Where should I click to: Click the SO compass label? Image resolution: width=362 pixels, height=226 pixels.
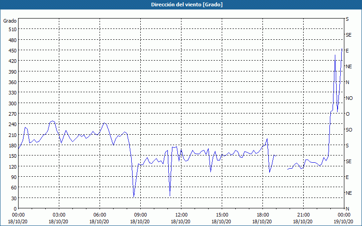click(x=349, y=130)
